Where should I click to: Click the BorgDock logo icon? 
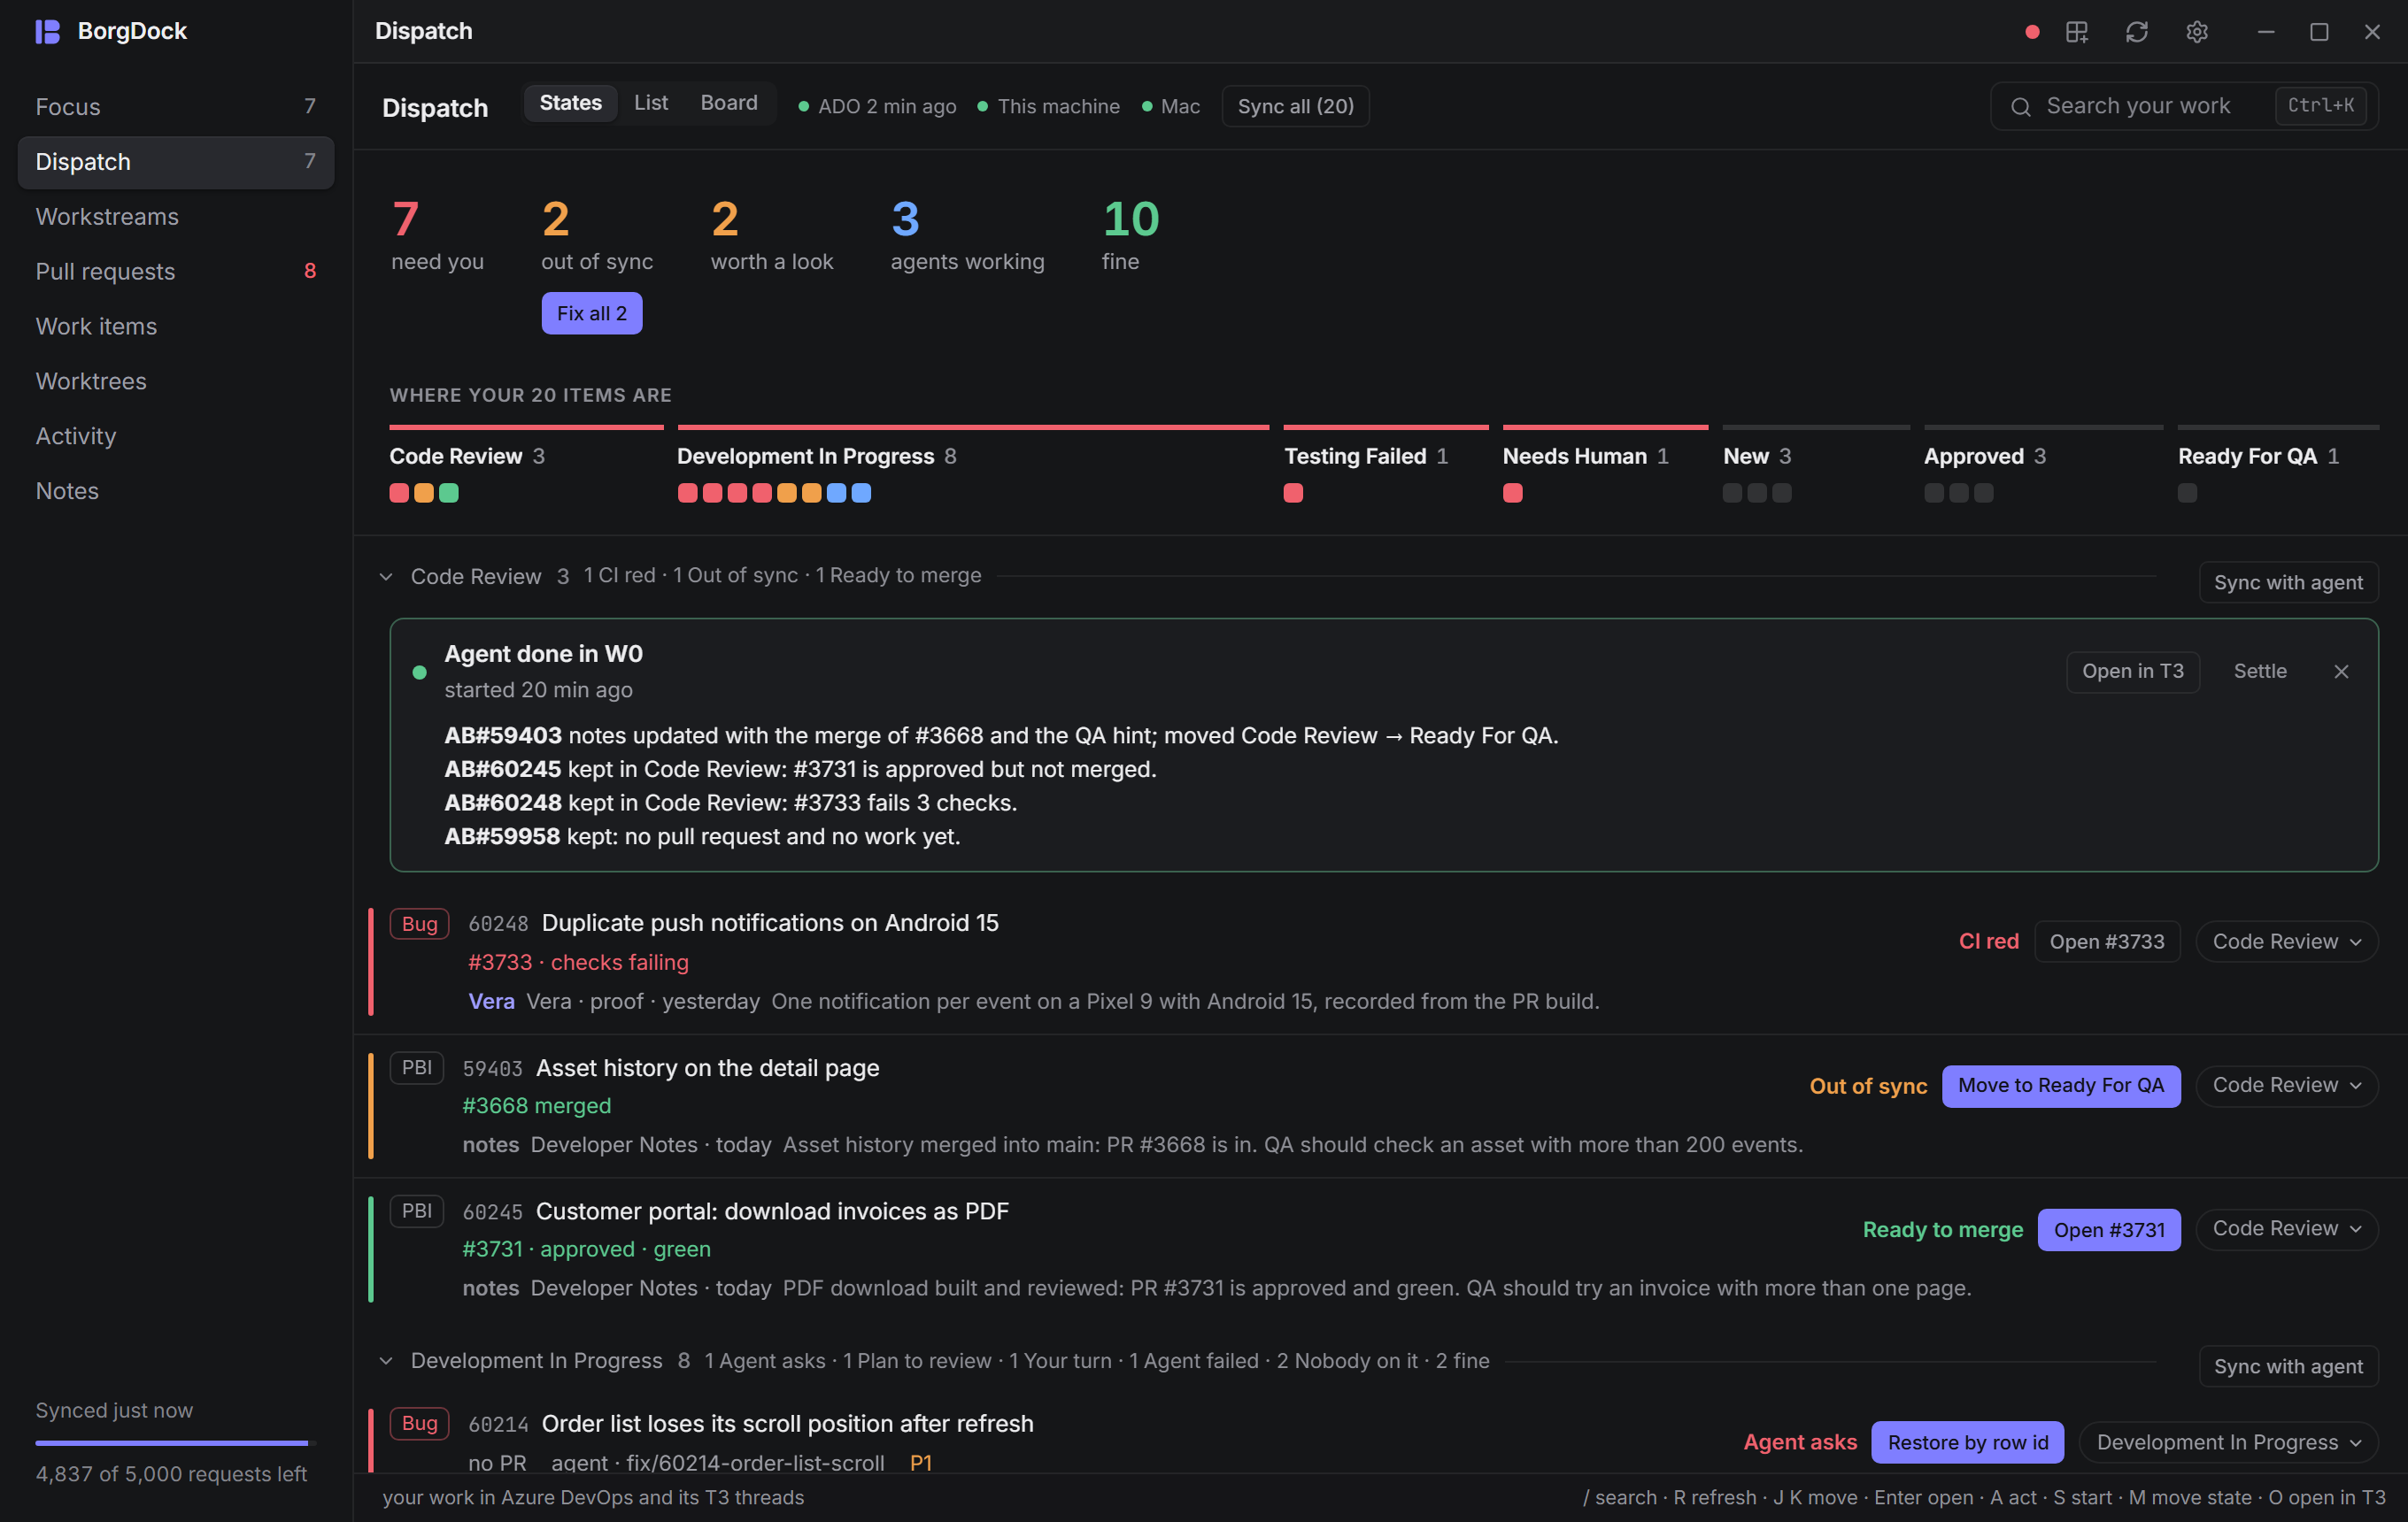click(x=47, y=31)
